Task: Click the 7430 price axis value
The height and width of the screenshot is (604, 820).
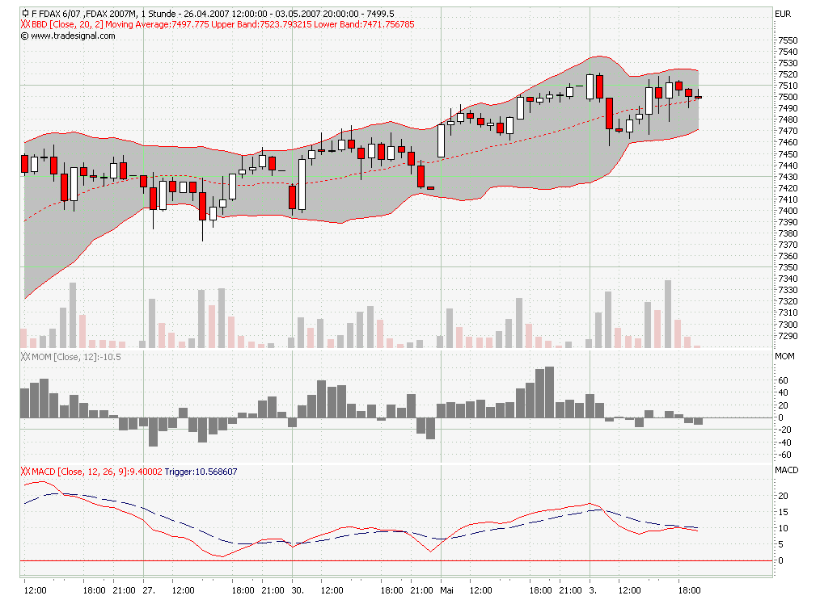Action: 788,177
